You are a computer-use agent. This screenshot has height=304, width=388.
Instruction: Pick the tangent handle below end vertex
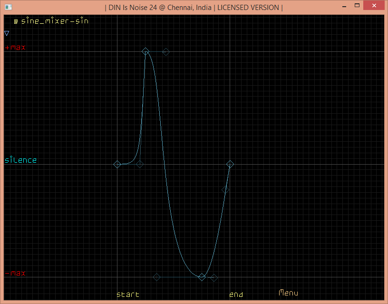click(225, 189)
